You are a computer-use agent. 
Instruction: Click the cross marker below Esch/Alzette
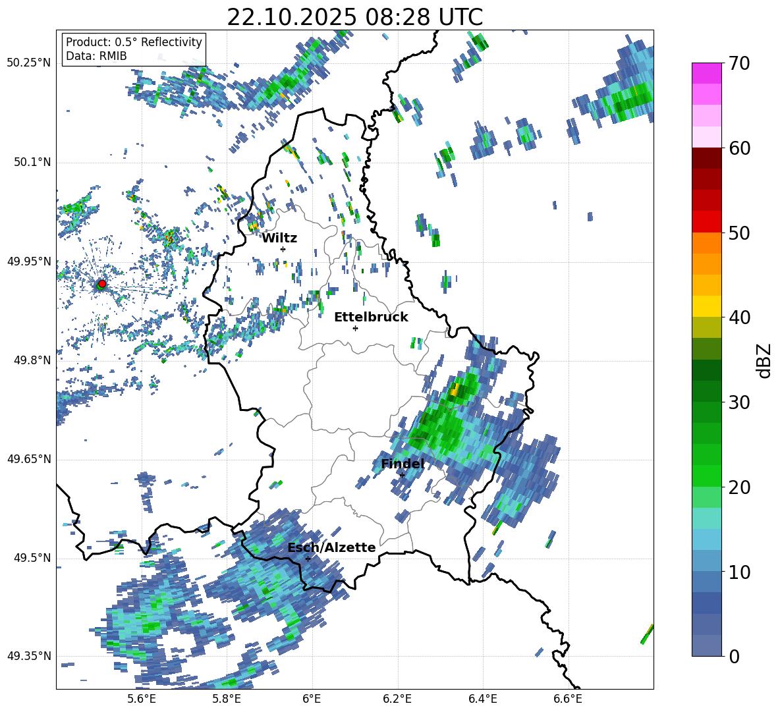click(308, 559)
